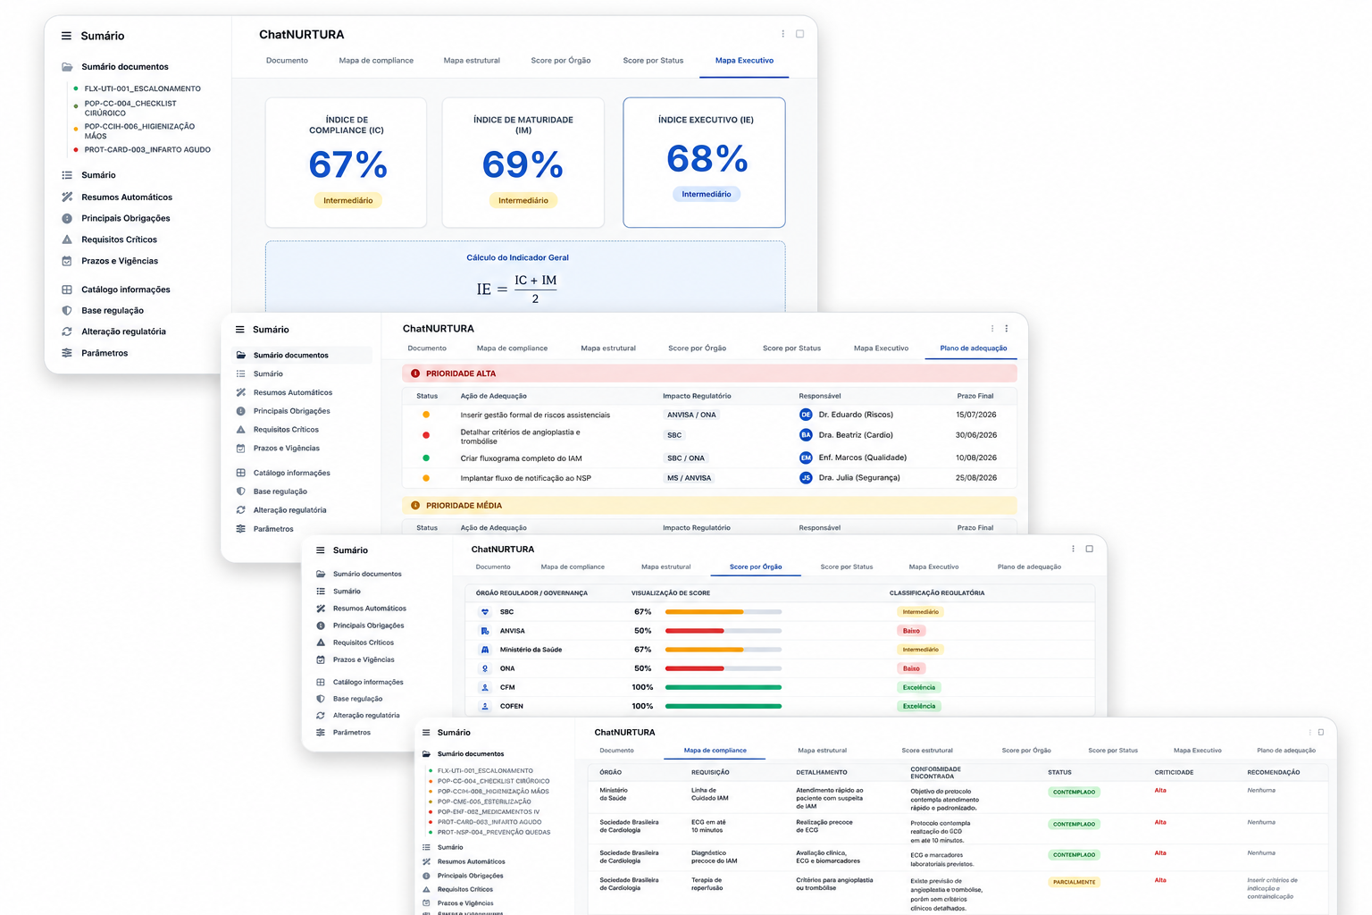Viewport: 1372px width, 915px height.
Task: Click ANVISA 50% score progress bar
Action: tap(724, 631)
